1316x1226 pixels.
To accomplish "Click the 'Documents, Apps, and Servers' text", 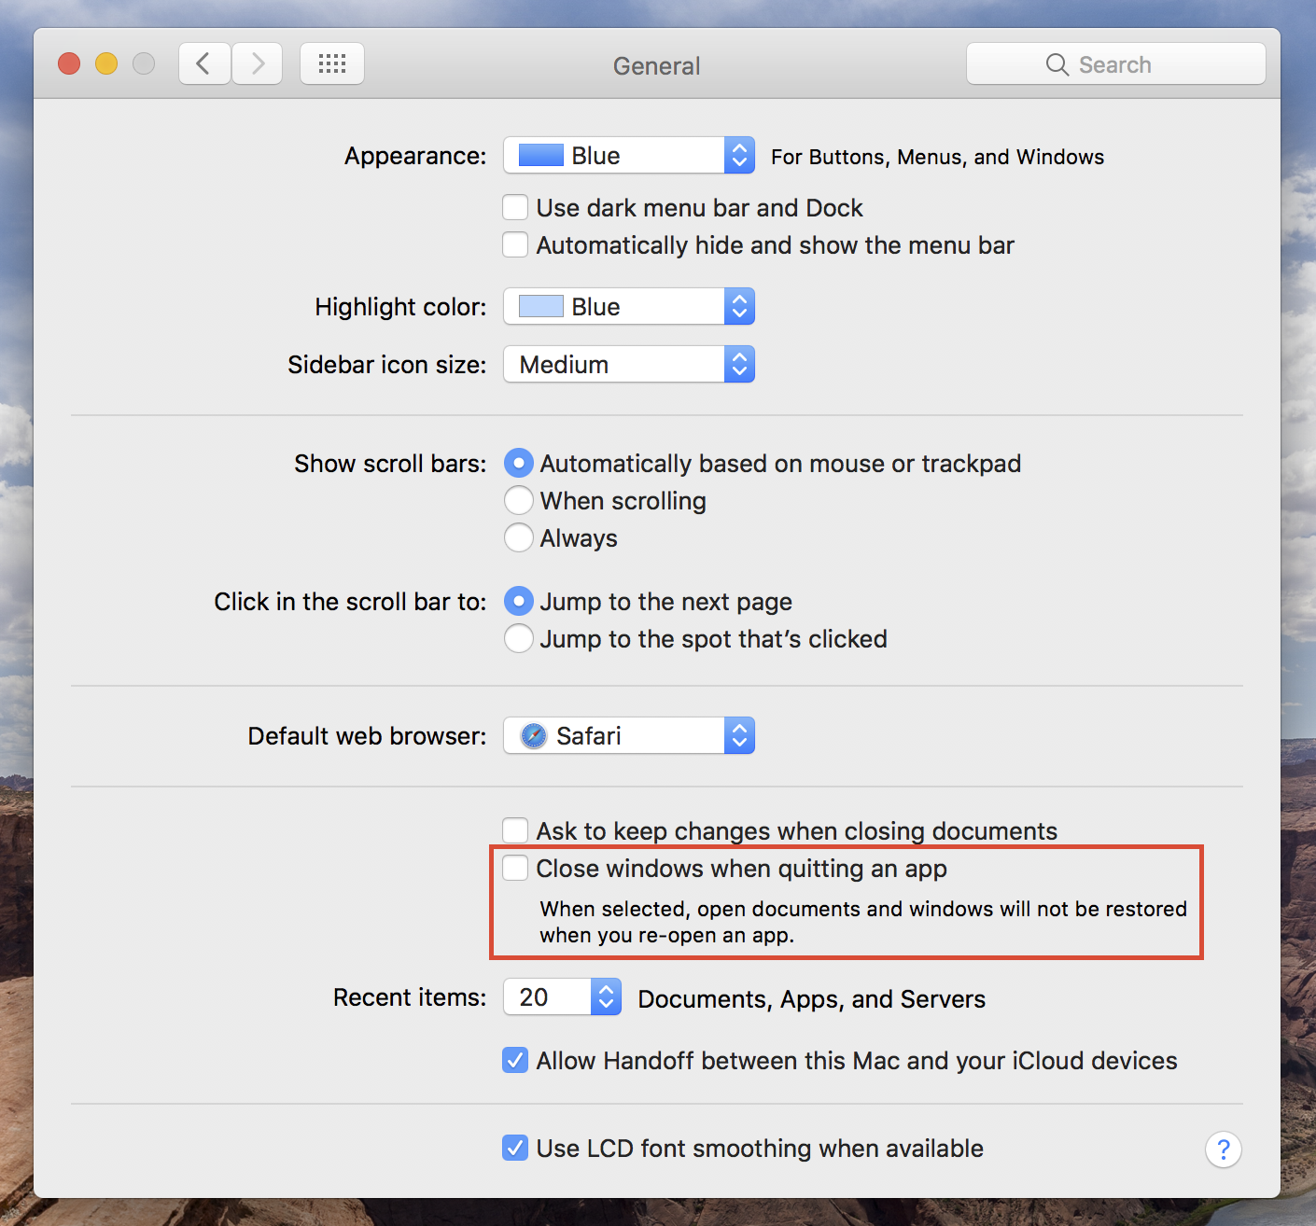I will click(x=812, y=999).
